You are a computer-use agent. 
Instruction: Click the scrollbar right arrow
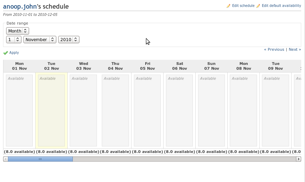pos(298,159)
